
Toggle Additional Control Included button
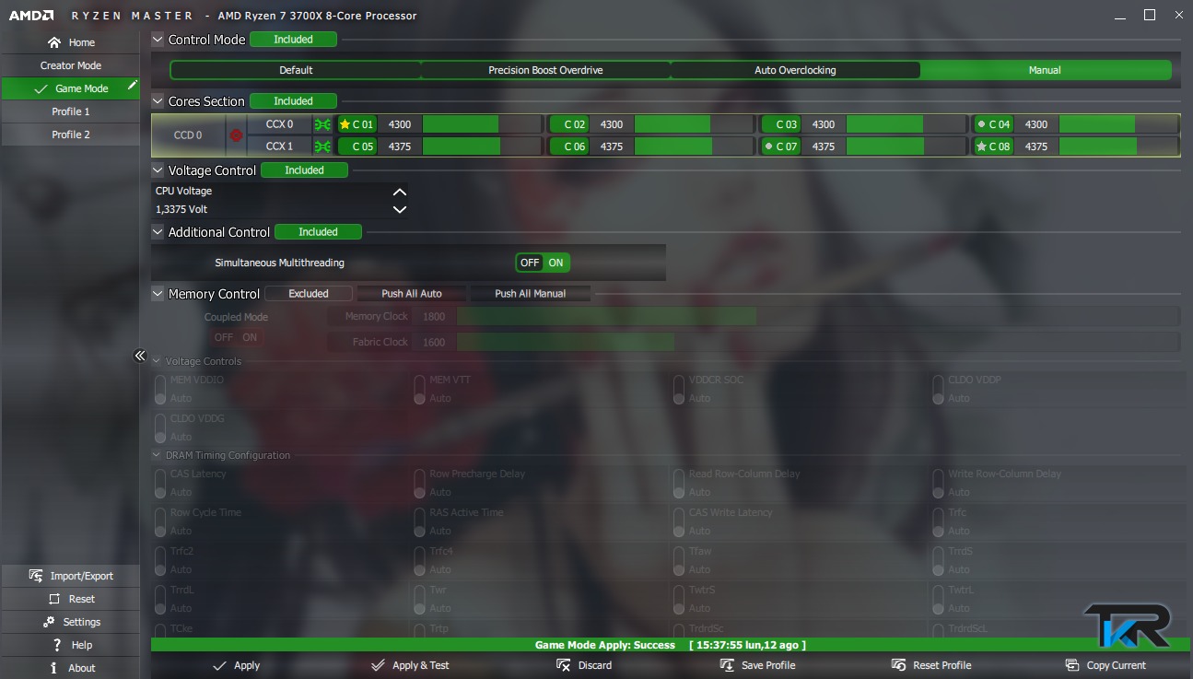click(318, 232)
